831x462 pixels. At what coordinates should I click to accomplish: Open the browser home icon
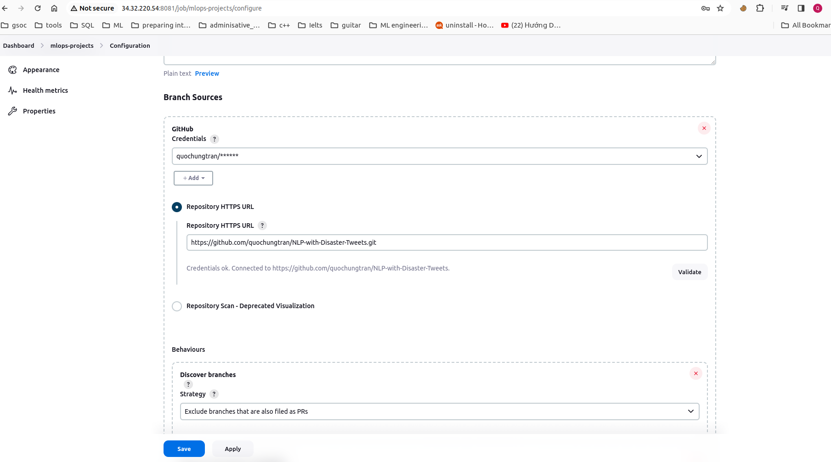pyautogui.click(x=54, y=8)
